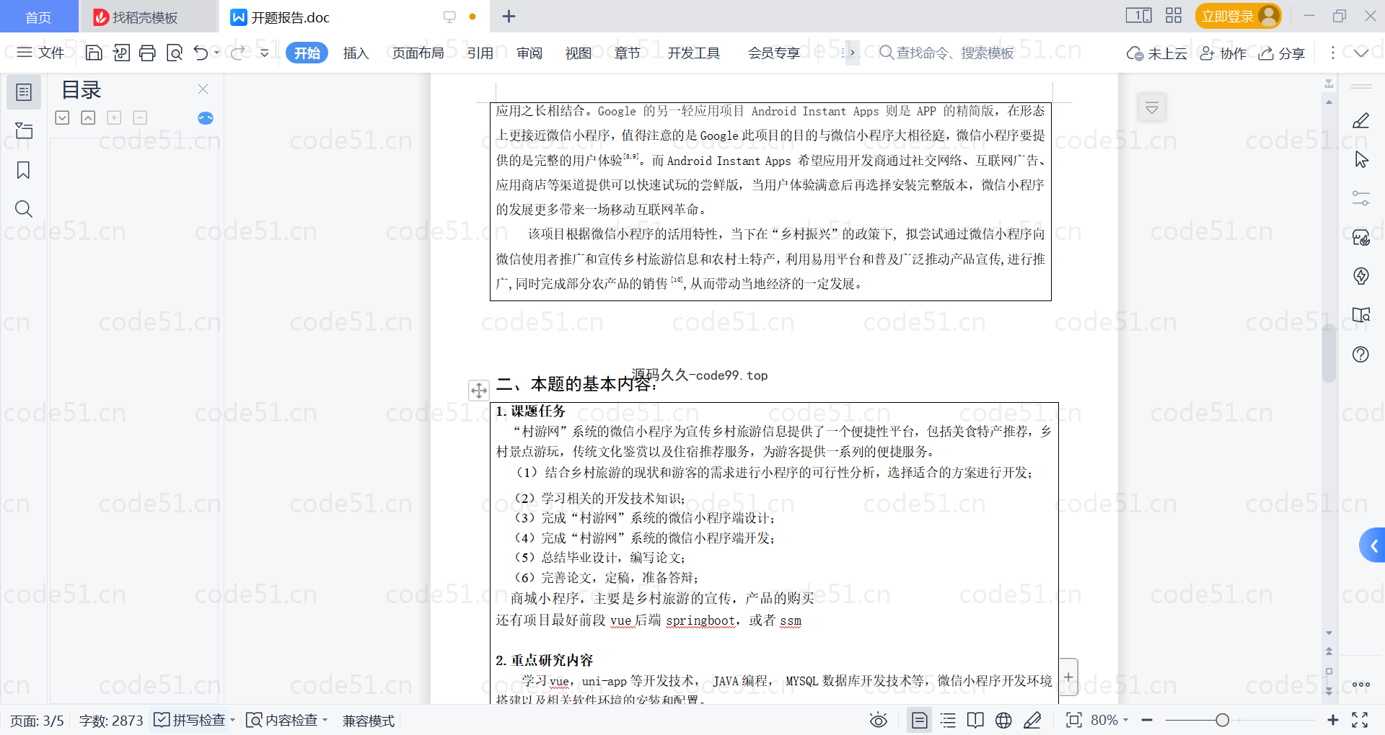1385x735 pixels.
Task: Open the 拼写检查 dropdown arrow
Action: (233, 720)
